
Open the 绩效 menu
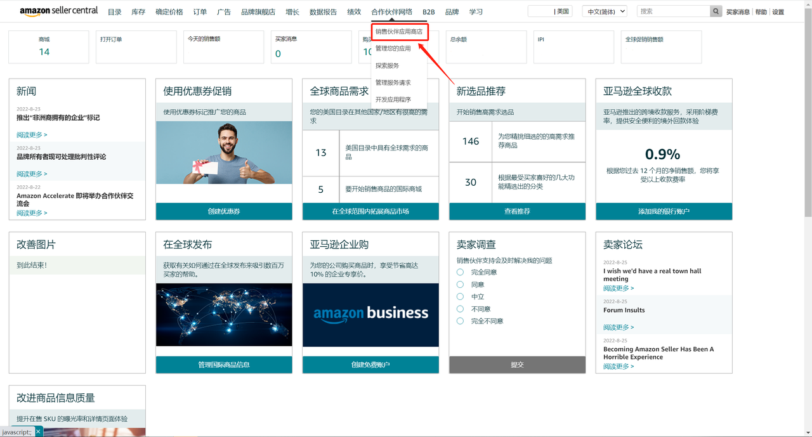(354, 12)
